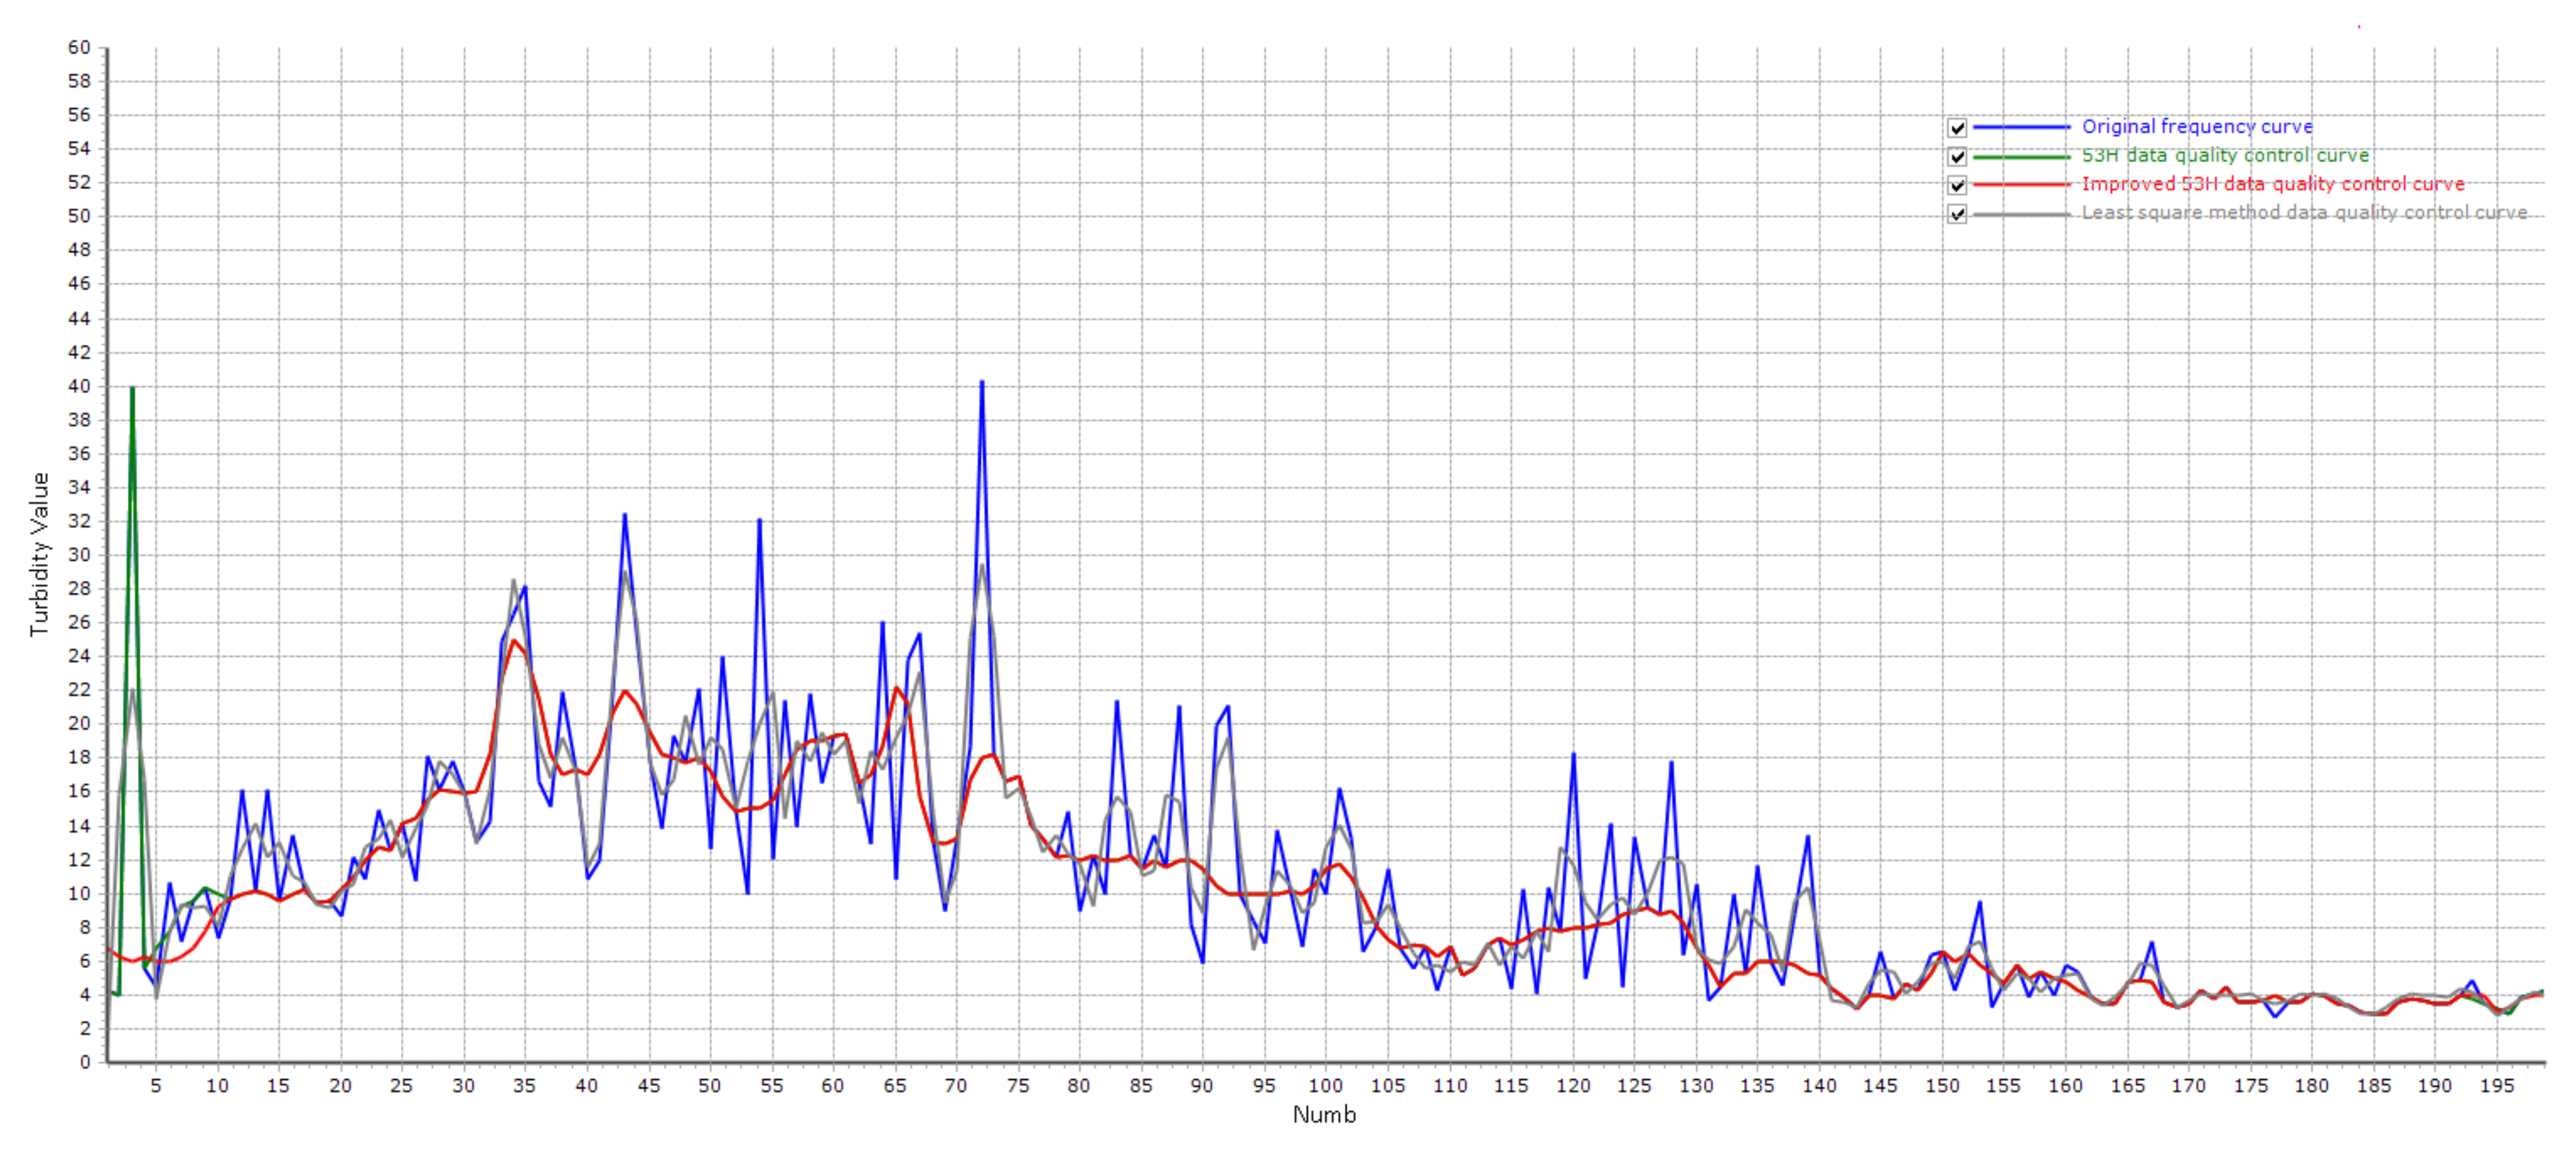This screenshot has height=1150, width=2576.
Task: Uncheck the Original frequency curve checkbox
Action: [1957, 128]
